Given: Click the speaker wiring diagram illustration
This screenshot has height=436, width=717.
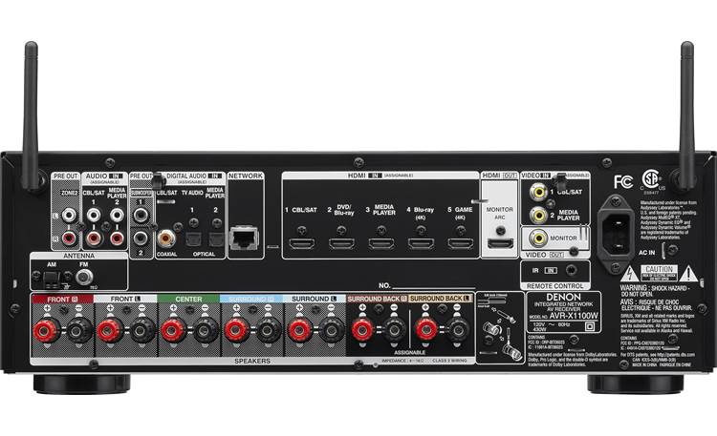Looking at the screenshot, I should pos(500,327).
